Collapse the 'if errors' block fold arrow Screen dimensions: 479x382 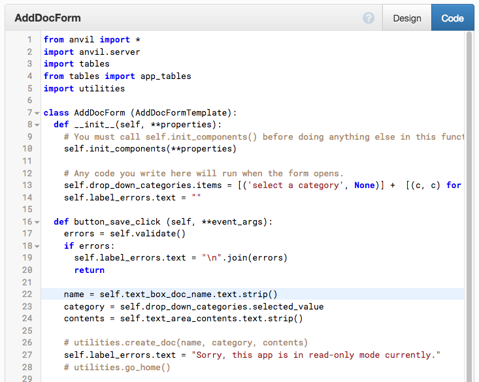point(37,246)
